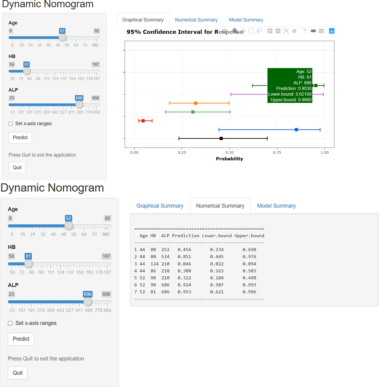This screenshot has height=387, width=379.
Task: Select the active Numerical Summary tab above the table
Action: click(220, 206)
